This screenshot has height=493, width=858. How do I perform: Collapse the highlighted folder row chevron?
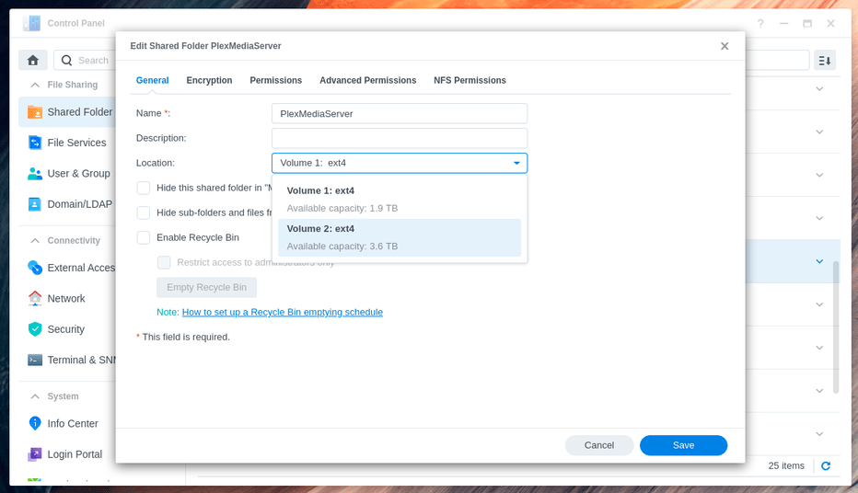point(819,261)
